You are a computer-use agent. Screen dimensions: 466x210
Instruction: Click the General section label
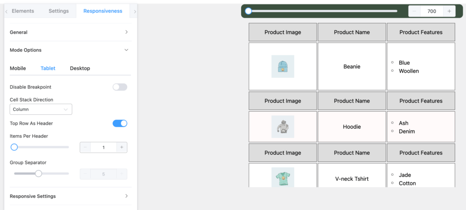18,32
